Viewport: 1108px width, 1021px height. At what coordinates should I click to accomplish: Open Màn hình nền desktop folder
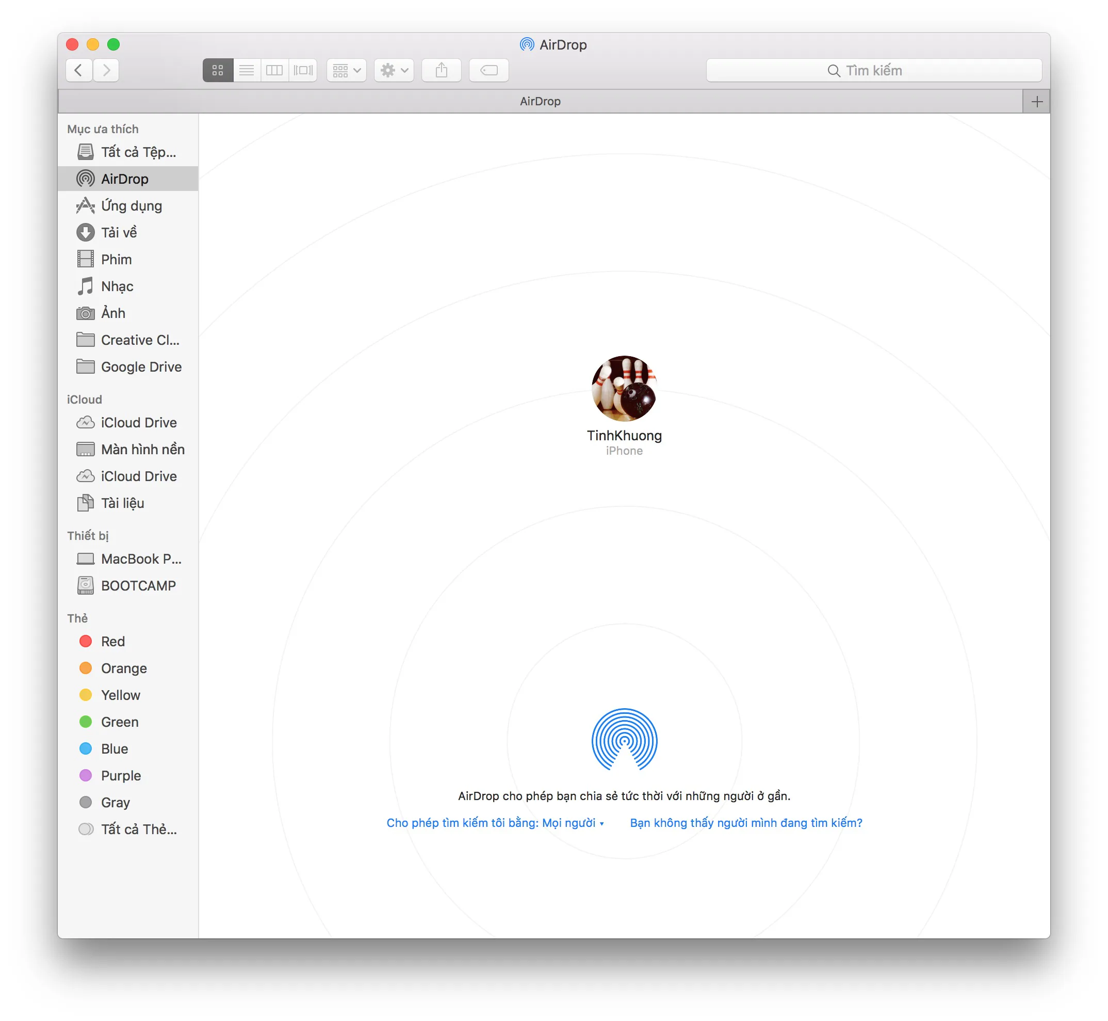[127, 449]
